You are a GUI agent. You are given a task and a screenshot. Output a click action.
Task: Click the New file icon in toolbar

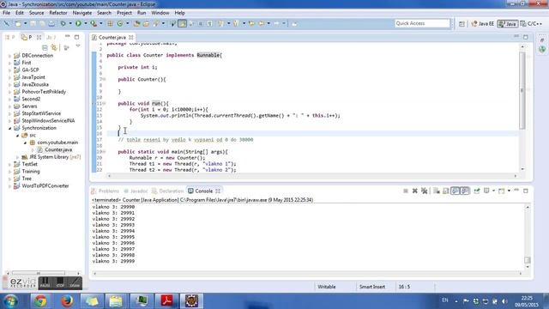click(18, 23)
